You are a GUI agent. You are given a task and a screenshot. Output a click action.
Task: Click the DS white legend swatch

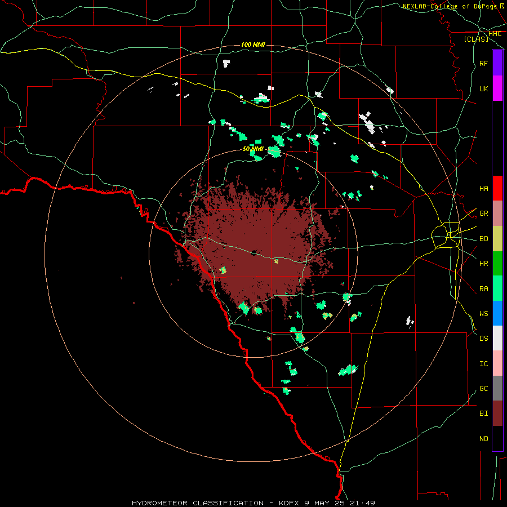click(497, 338)
